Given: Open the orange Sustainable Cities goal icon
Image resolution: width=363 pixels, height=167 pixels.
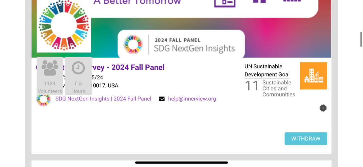Looking at the screenshot, I should point(313,76).
